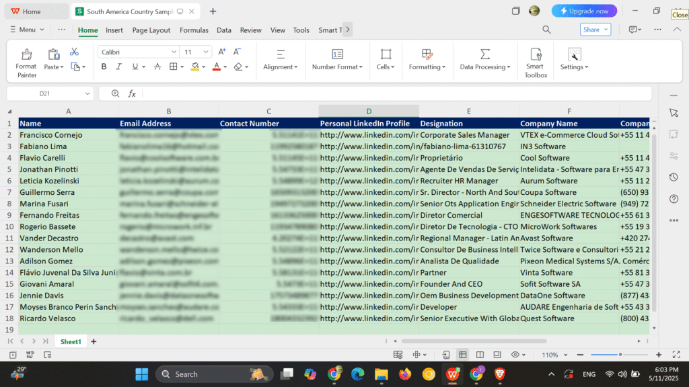Add a new sheet with plus icon
The width and height of the screenshot is (689, 387).
(x=94, y=341)
